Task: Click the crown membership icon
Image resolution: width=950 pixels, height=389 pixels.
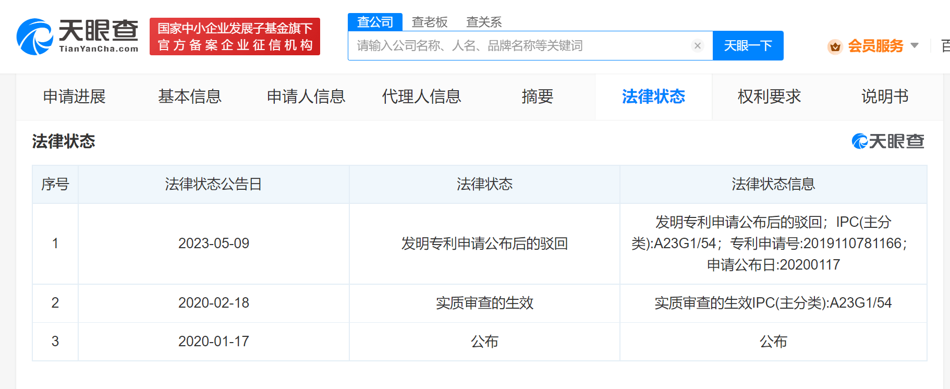Action: [835, 46]
